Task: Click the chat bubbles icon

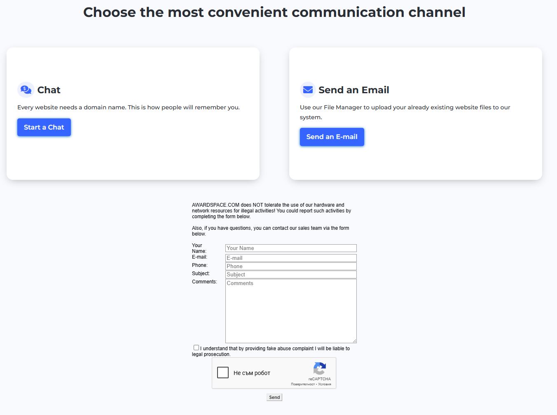Action: pos(26,90)
